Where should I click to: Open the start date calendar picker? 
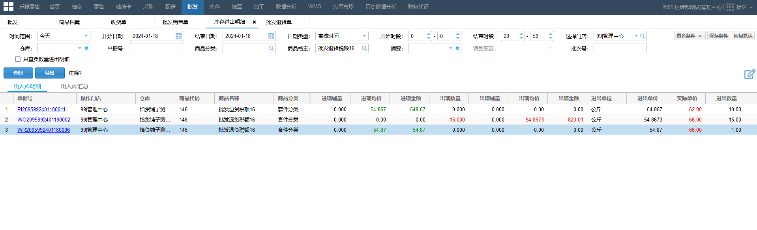click(x=178, y=36)
